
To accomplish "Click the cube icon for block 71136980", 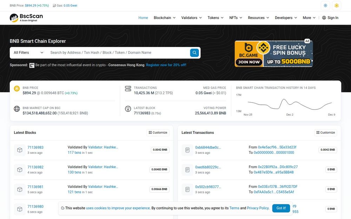I will (20, 209).
